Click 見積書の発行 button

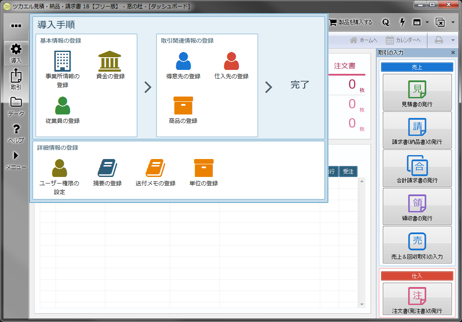[417, 92]
